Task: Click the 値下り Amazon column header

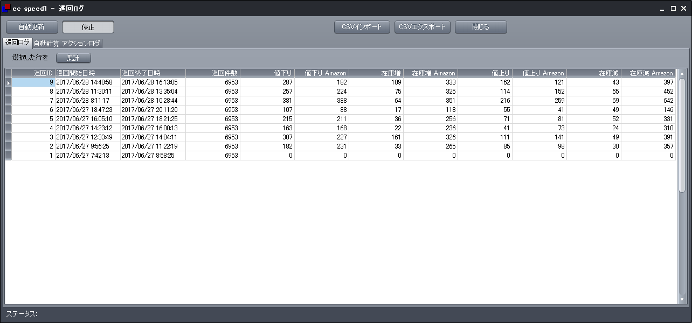Action: pyautogui.click(x=321, y=73)
